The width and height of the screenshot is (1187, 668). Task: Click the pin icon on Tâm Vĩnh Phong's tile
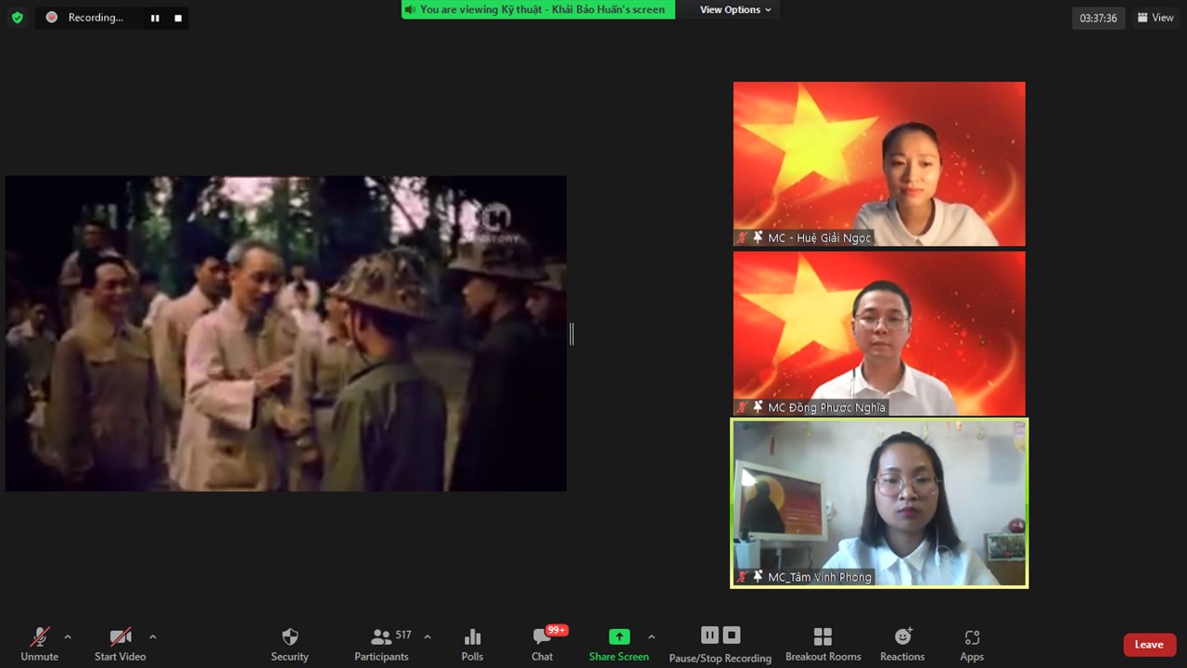pos(758,577)
